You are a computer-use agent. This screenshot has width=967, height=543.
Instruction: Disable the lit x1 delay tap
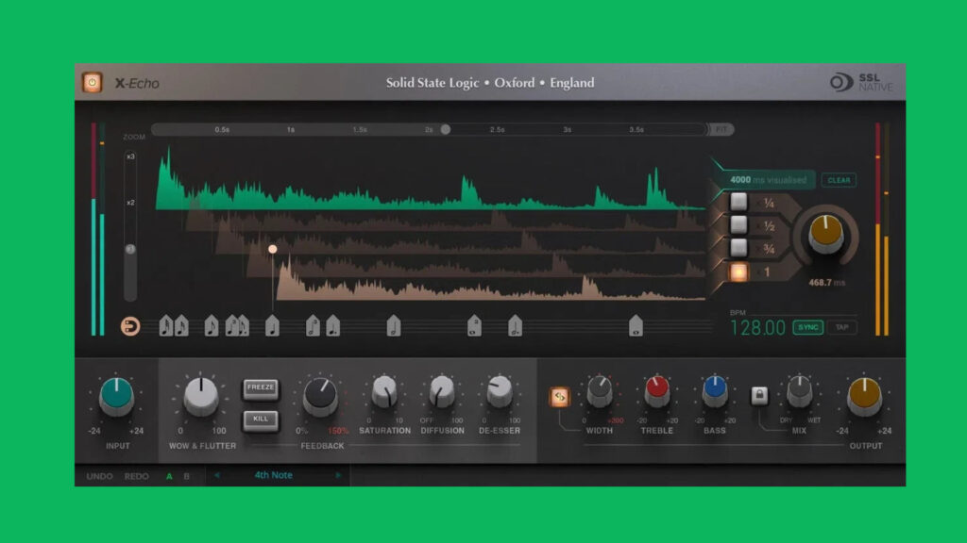738,271
